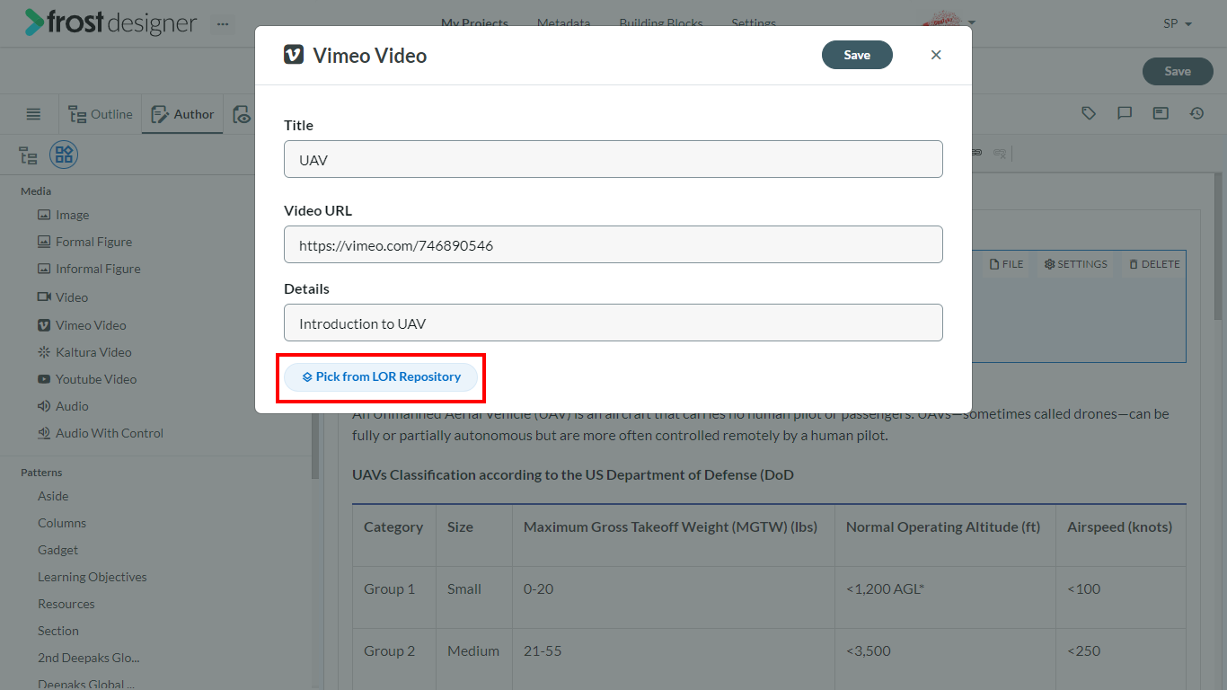Select the Resources pattern
The image size is (1227, 690).
tap(66, 604)
